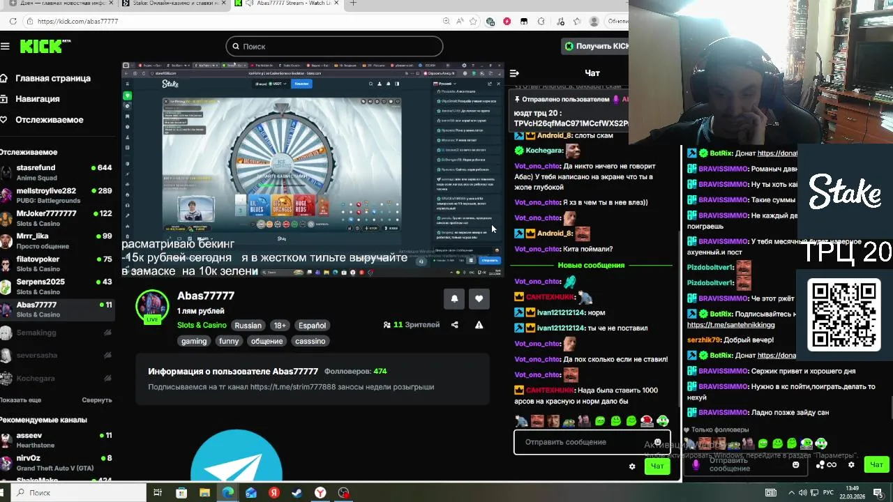Collapse chat panel arrow icon

pyautogui.click(x=514, y=73)
